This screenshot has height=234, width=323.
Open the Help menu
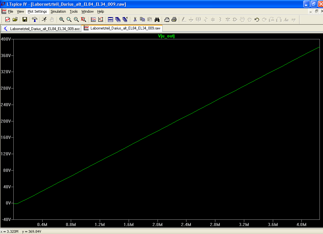pyautogui.click(x=101, y=11)
